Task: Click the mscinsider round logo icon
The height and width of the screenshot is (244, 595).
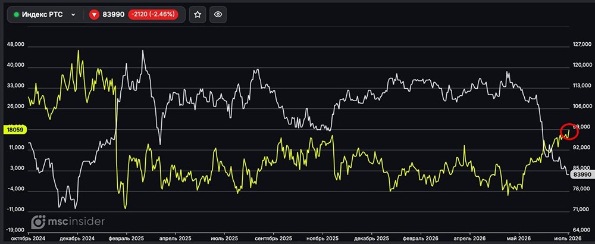Action: coord(38,222)
